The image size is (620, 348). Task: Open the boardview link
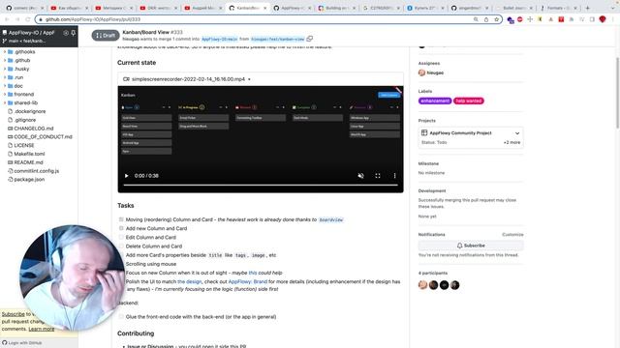pyautogui.click(x=331, y=219)
